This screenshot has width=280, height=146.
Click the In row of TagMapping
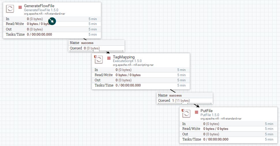click(x=141, y=70)
